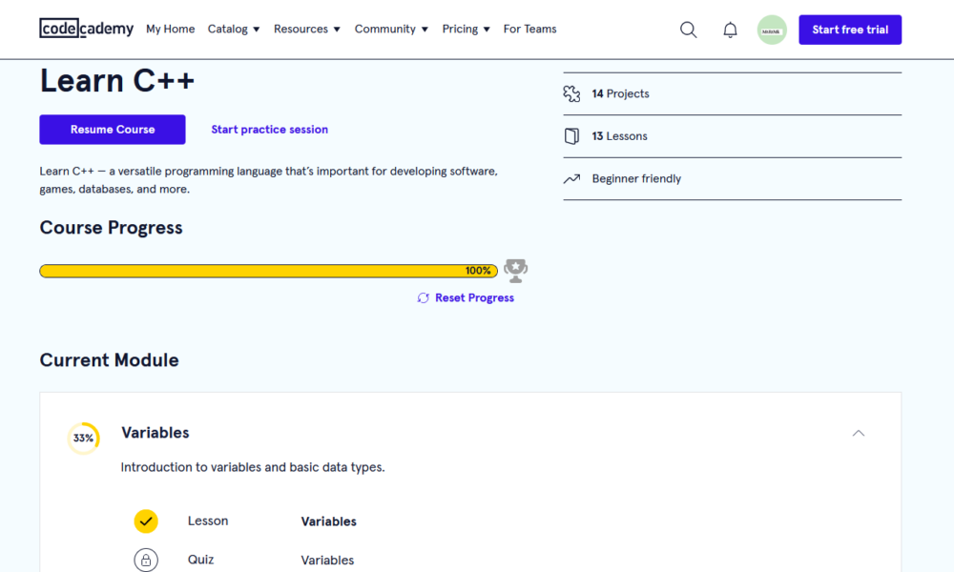The width and height of the screenshot is (954, 572).
Task: Click the lock icon for Variables quiz
Action: click(x=146, y=560)
